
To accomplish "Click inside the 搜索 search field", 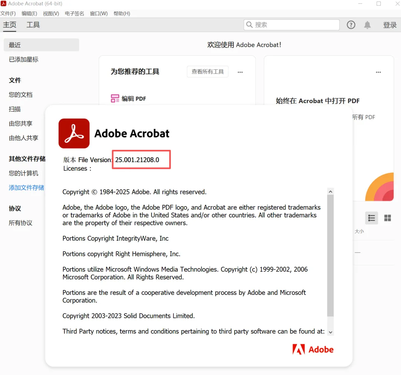I will pos(291,25).
